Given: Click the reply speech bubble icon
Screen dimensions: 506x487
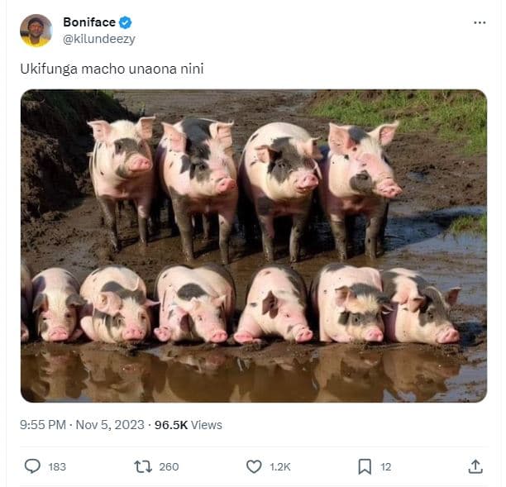Looking at the screenshot, I should (x=32, y=466).
